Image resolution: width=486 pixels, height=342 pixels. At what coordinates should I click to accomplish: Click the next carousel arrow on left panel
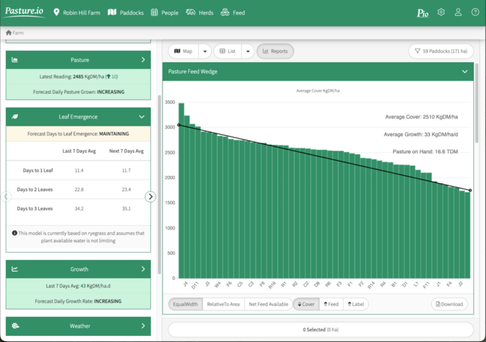[150, 197]
